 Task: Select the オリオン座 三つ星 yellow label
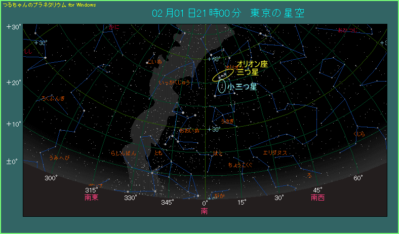point(252,68)
